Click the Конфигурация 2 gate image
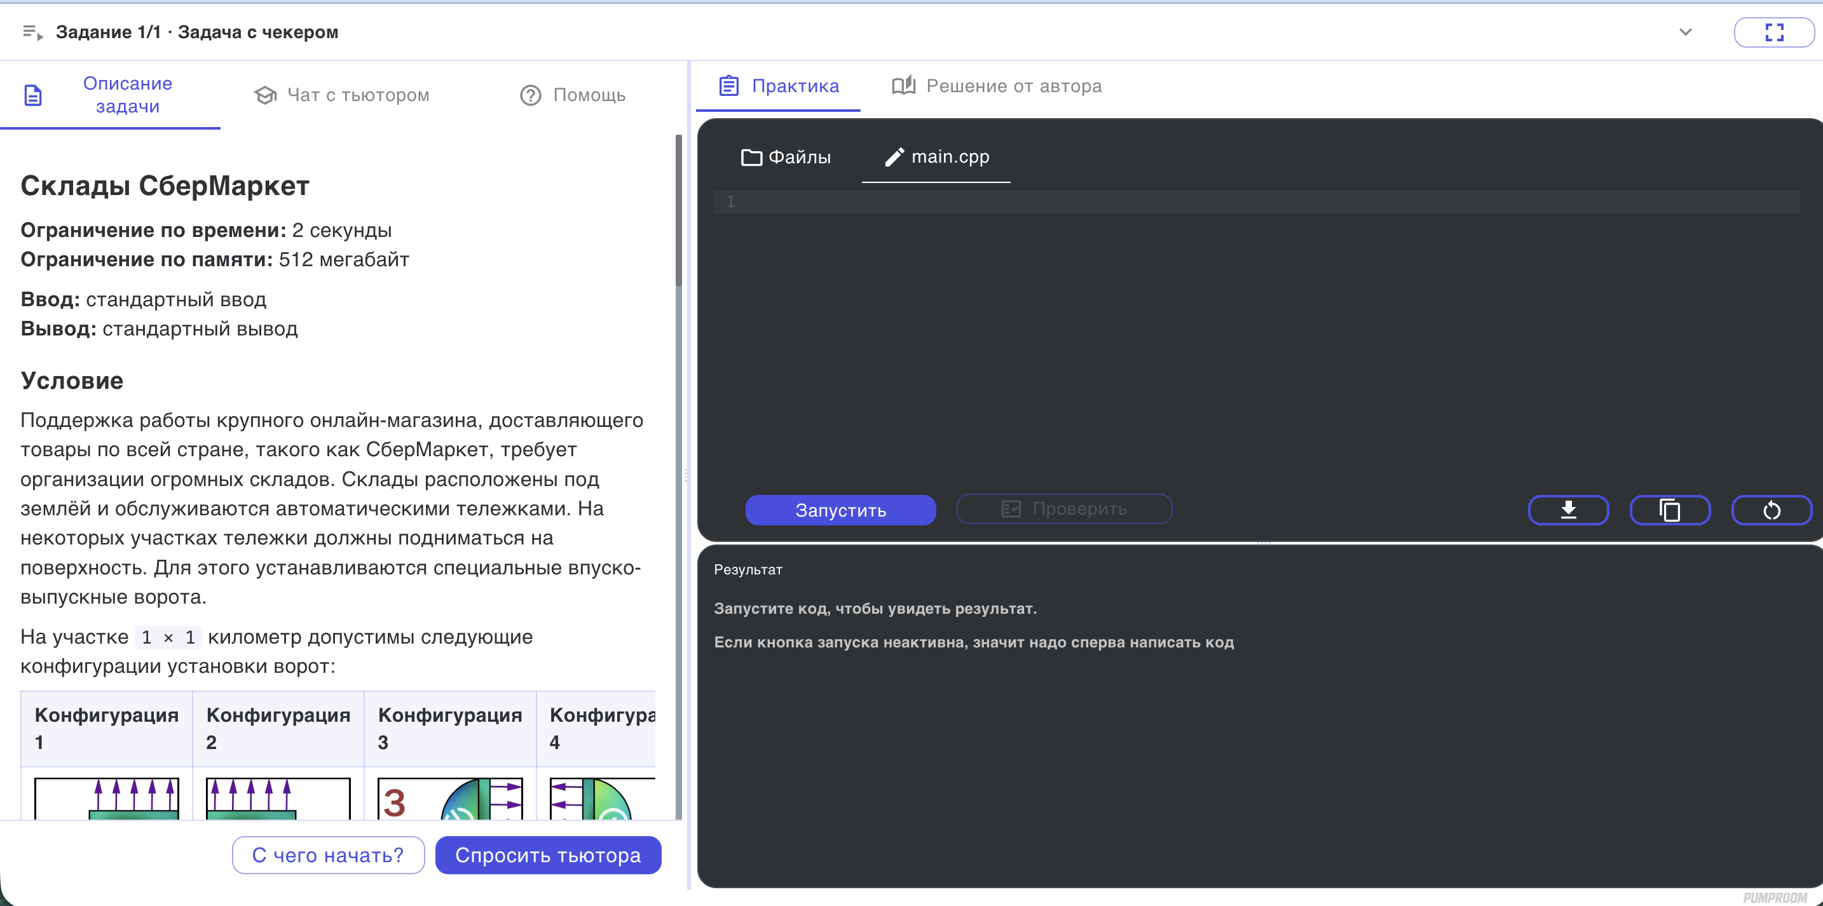 pos(278,799)
